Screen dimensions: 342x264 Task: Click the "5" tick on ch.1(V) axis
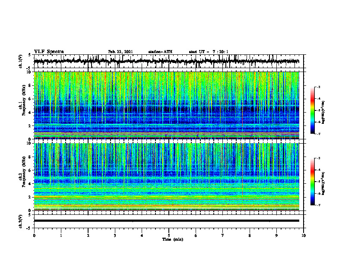click(x=30, y=55)
